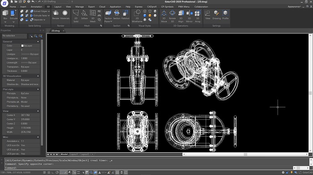Open the Drawing settings tool
The height and width of the screenshot is (175, 313).
pyautogui.click(x=216, y=15)
